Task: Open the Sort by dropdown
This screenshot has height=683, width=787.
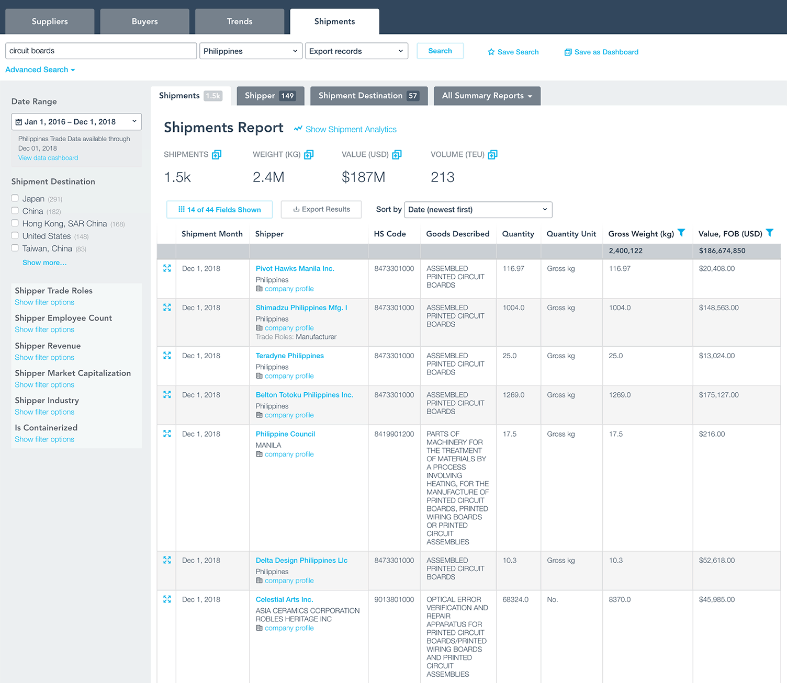Action: (478, 210)
